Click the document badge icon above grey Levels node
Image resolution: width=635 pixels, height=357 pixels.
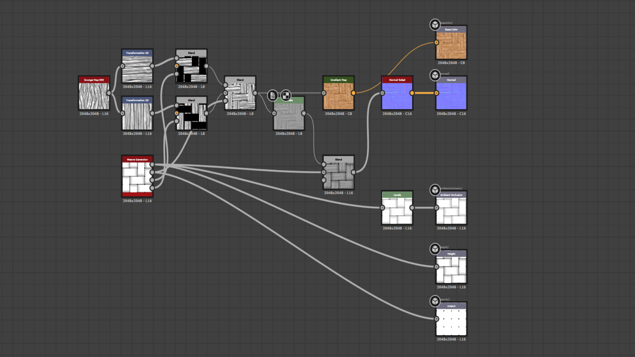273,95
